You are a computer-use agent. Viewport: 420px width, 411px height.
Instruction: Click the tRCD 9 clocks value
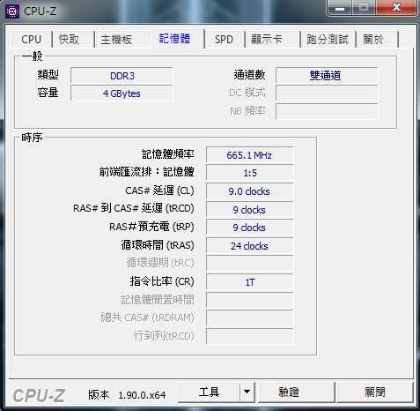coord(249,210)
